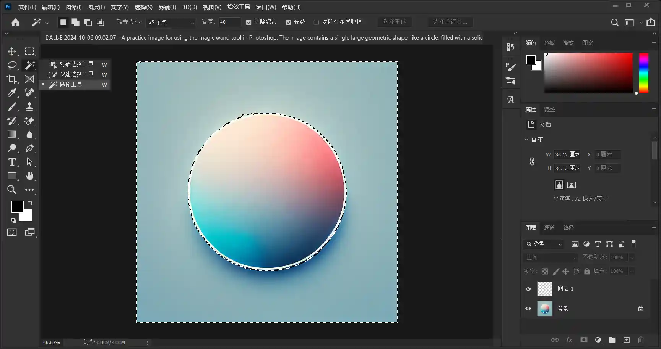Viewport: 661px width, 349px height.
Task: Select the Hand tool
Action: [x=29, y=176]
